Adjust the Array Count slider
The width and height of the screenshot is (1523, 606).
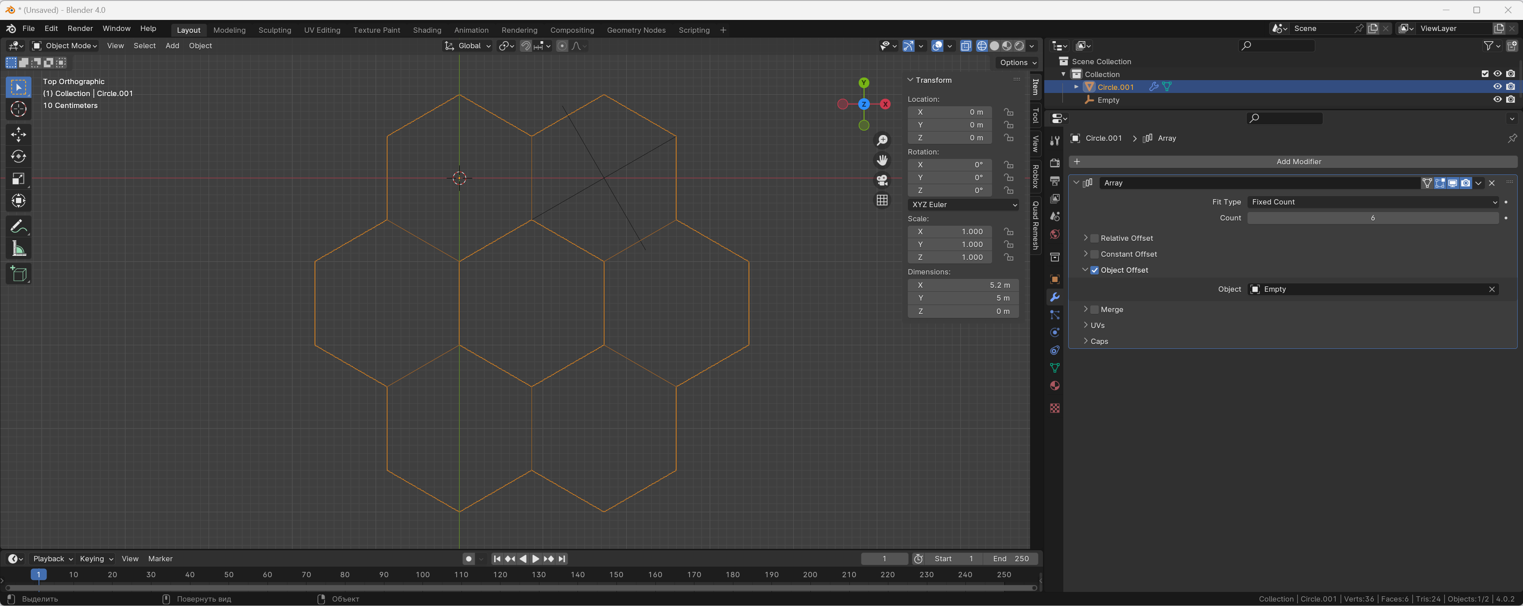pyautogui.click(x=1373, y=218)
